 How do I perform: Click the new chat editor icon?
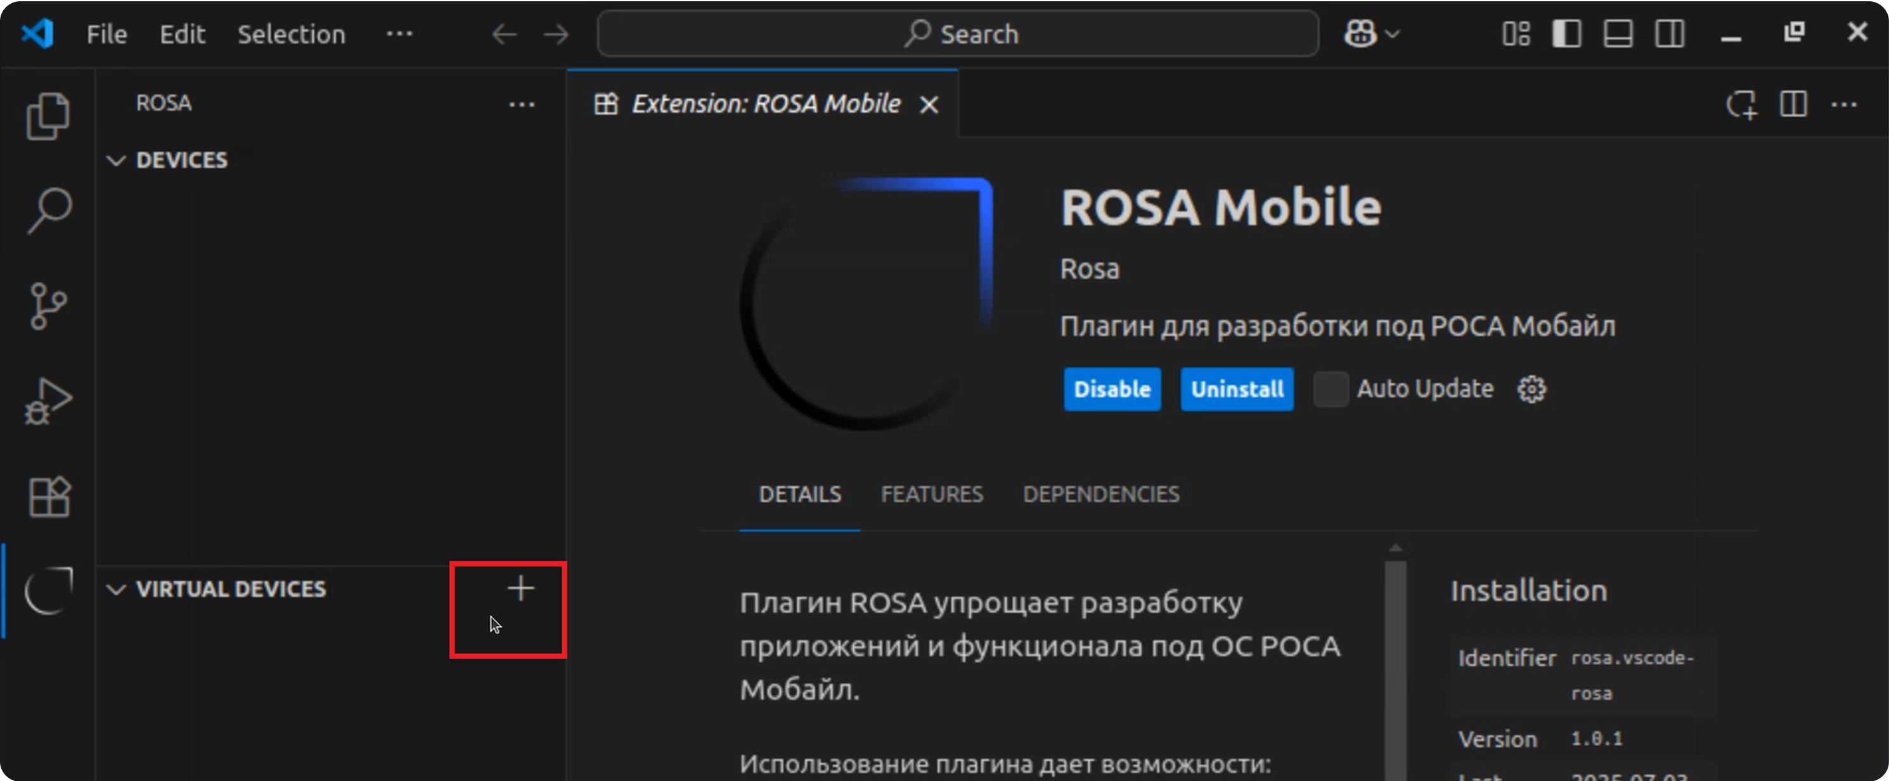pos(1741,105)
